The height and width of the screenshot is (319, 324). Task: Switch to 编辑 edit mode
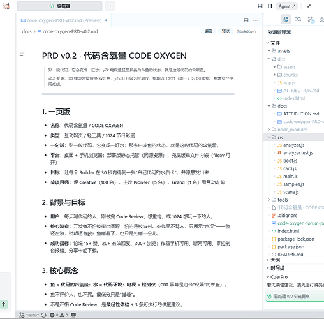[x=209, y=31]
